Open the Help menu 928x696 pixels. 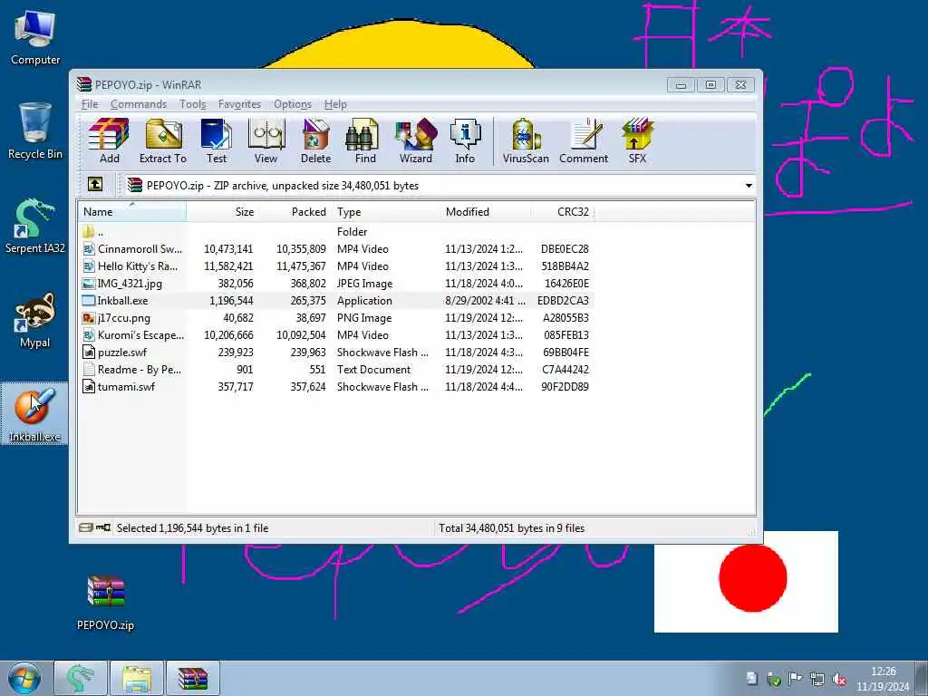pos(335,104)
